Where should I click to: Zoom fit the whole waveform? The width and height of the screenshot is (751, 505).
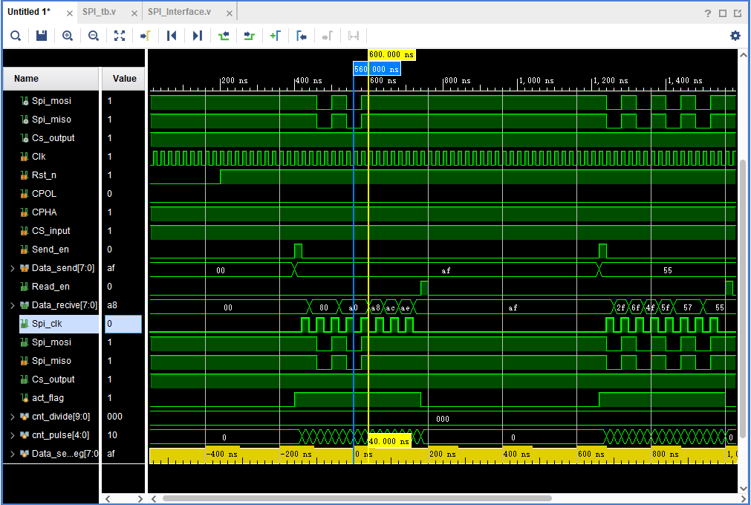pos(120,36)
